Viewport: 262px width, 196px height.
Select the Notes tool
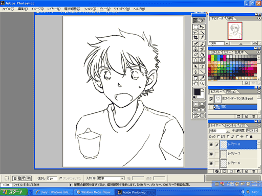(x=195, y=78)
